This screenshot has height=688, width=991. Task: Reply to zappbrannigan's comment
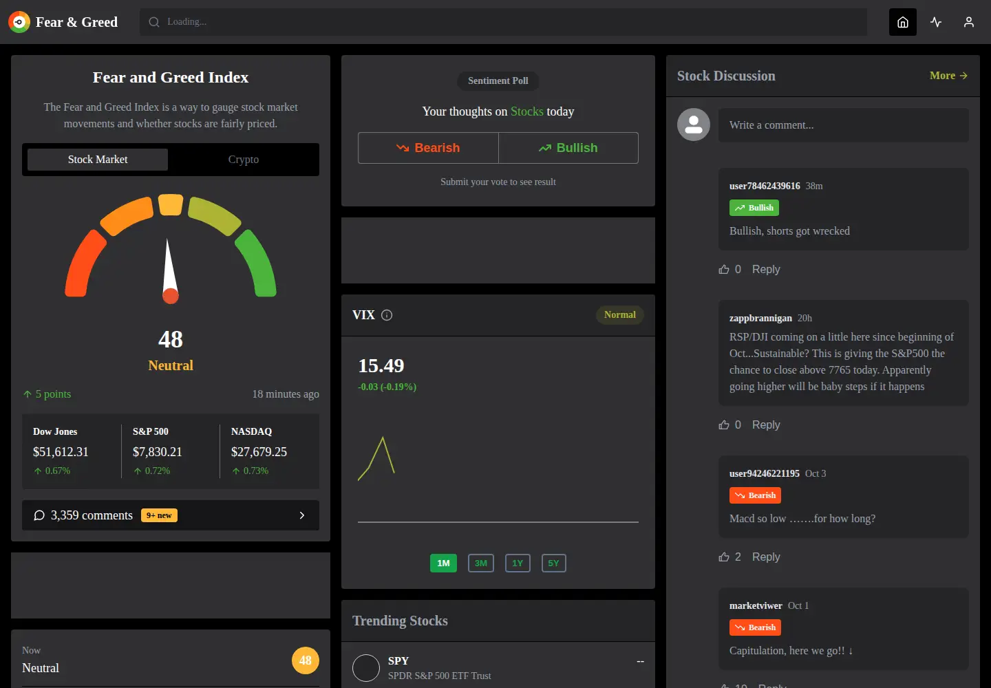coord(766,425)
